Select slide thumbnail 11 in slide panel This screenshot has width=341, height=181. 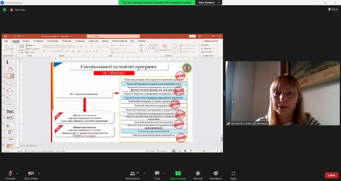(10, 132)
